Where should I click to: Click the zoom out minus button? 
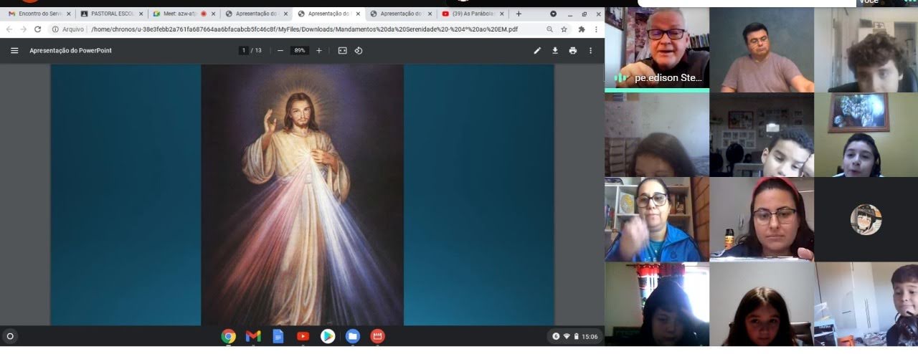(280, 51)
